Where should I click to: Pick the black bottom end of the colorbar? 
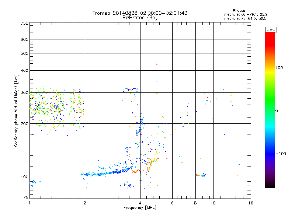click(270, 185)
